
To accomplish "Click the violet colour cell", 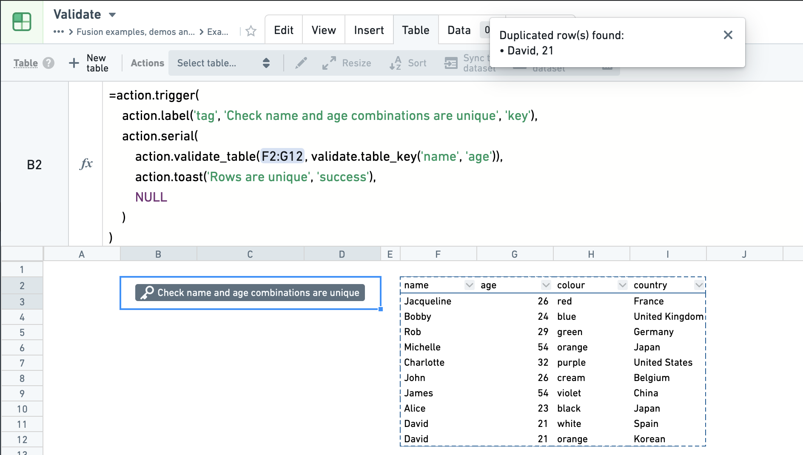I will (592, 393).
